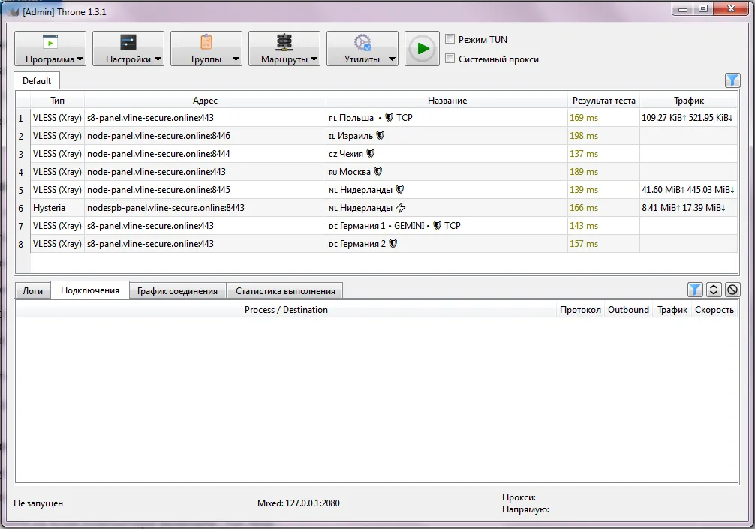The image size is (755, 529).
Task: Sort by the Адрес column header
Action: click(205, 101)
